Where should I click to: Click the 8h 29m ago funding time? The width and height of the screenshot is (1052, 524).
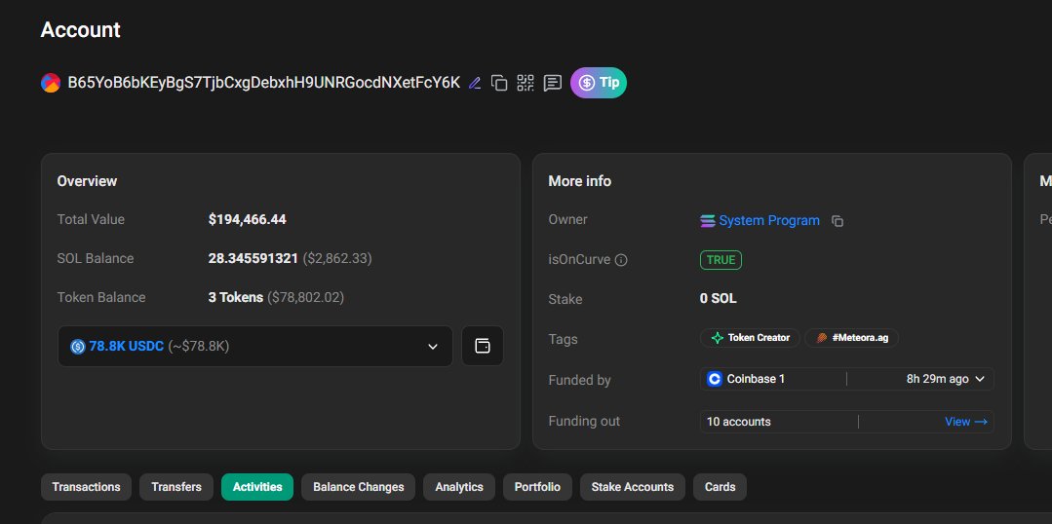pos(938,379)
